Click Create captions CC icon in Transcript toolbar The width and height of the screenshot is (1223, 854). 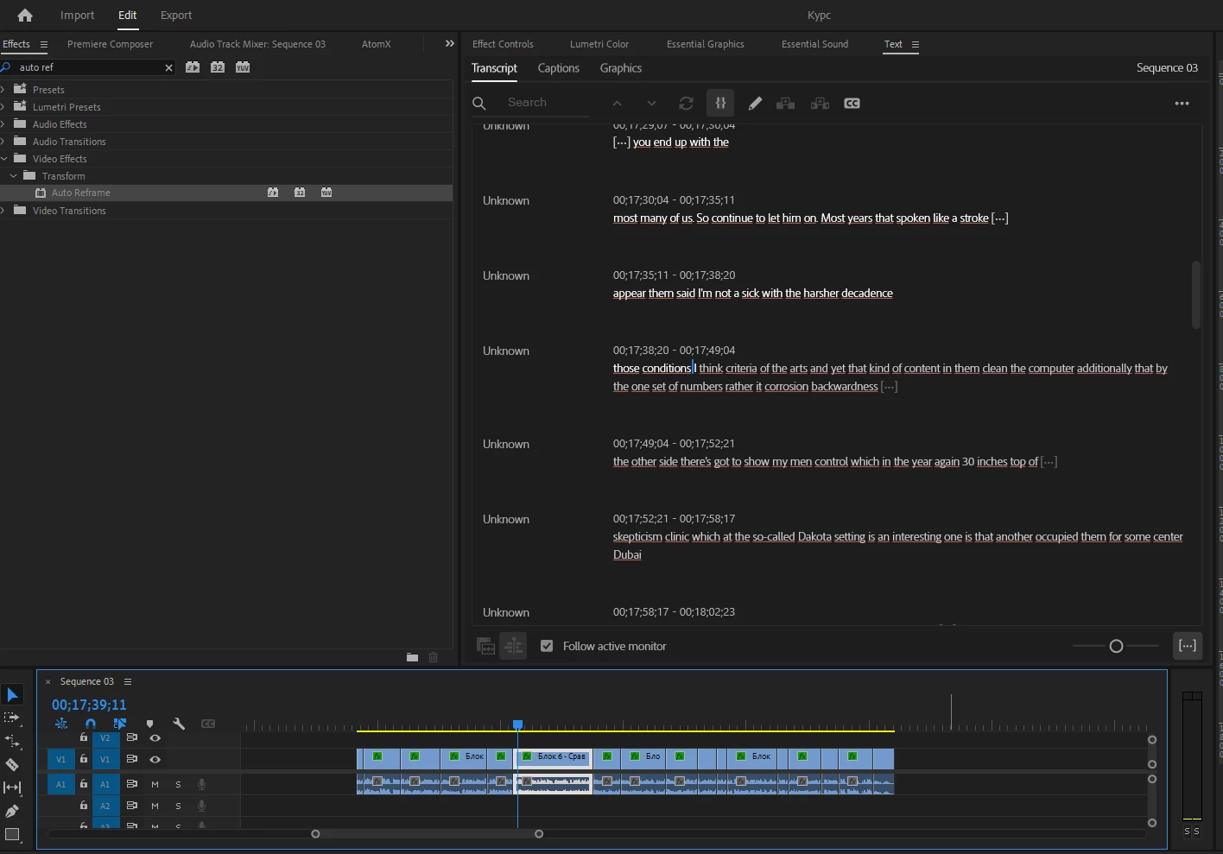(x=852, y=103)
